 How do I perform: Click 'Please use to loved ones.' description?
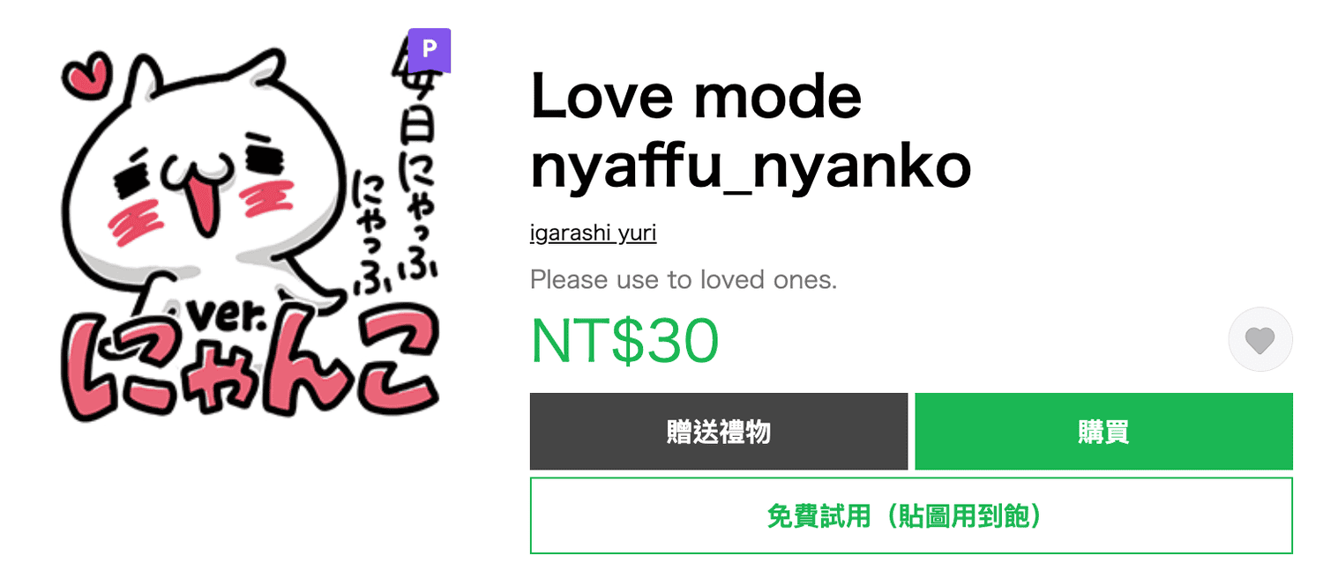tap(684, 280)
